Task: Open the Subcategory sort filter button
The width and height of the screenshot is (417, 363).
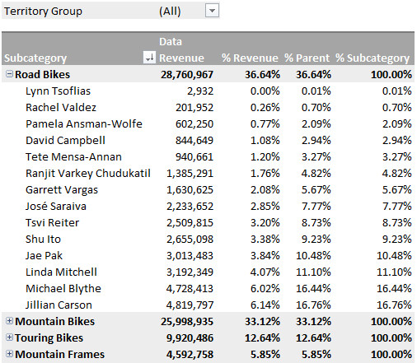Action: pos(149,58)
